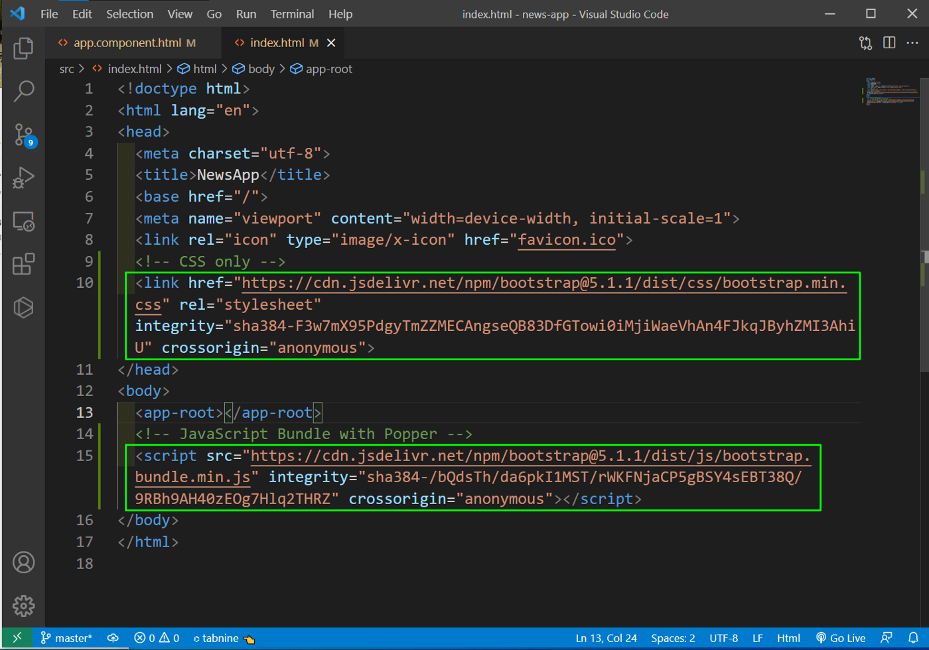Open the Manage gear icon

23,606
